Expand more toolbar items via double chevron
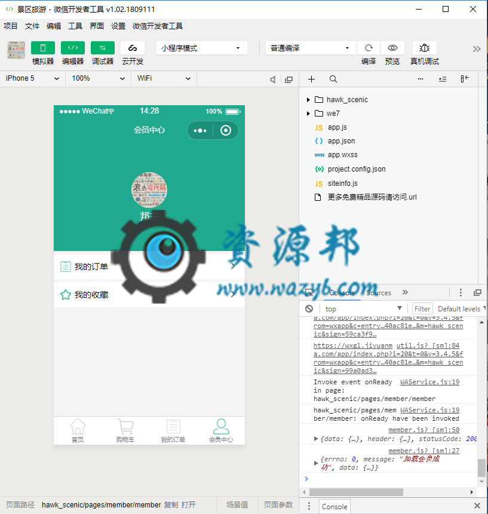The height and width of the screenshot is (514, 488). click(477, 49)
